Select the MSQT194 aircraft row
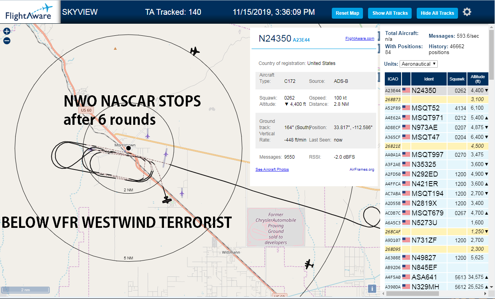495x299 pixels. pyautogui.click(x=437, y=194)
